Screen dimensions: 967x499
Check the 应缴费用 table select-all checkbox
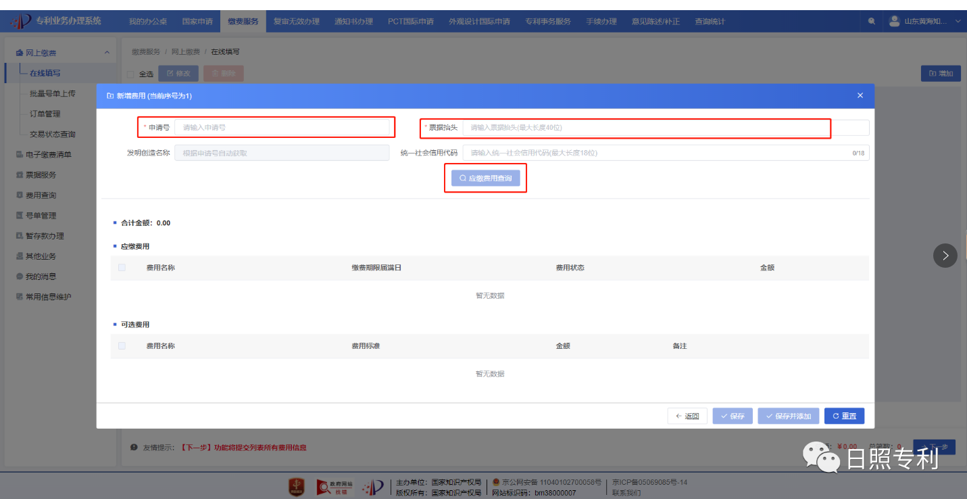(x=122, y=268)
